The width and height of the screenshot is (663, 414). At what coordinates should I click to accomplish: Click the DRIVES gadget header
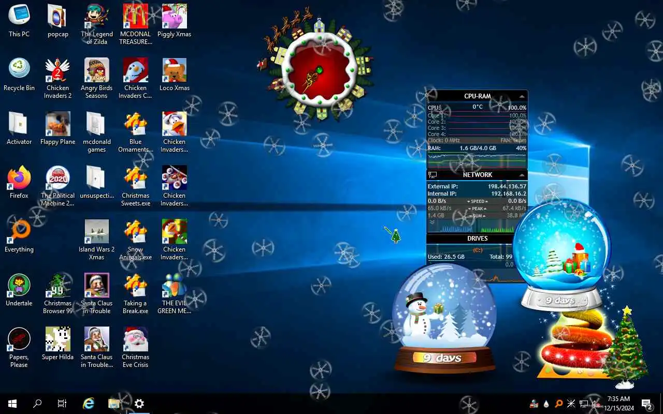click(x=477, y=239)
